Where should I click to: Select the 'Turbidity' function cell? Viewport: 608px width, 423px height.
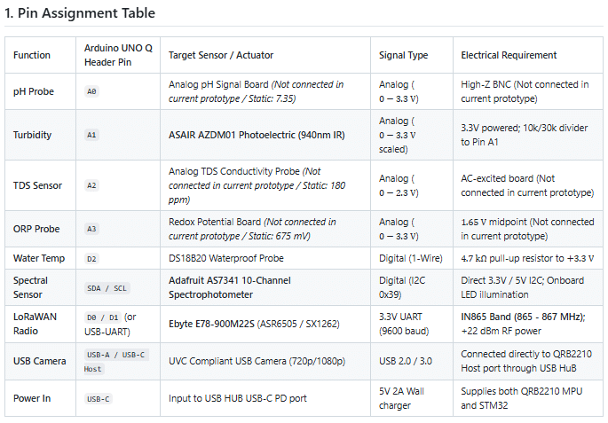tap(40, 135)
